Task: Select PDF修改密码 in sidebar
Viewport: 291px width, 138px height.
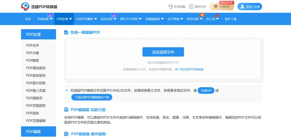Action: [x=36, y=75]
